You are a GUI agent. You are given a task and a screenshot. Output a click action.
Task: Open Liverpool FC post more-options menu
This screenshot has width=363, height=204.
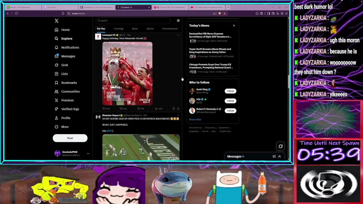[x=178, y=35]
